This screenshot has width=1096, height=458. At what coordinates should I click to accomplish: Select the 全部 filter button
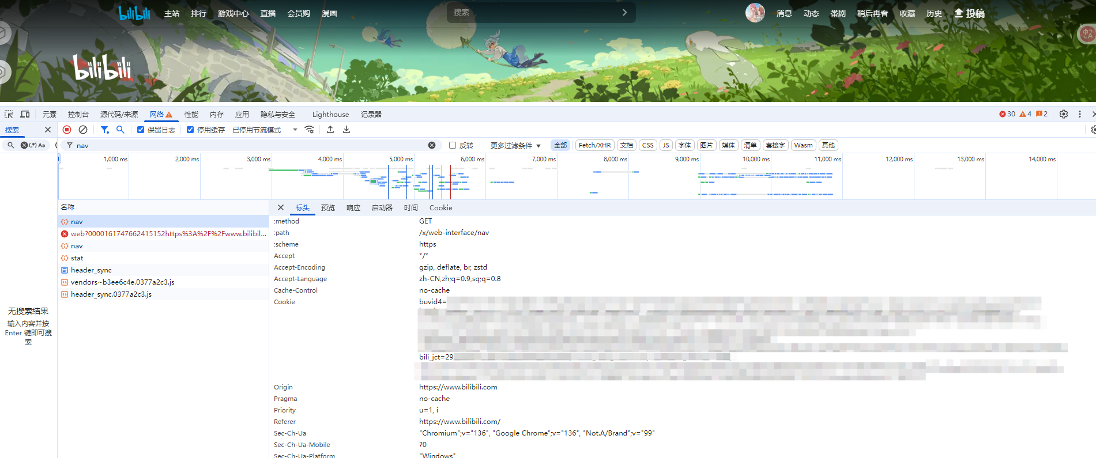(560, 145)
